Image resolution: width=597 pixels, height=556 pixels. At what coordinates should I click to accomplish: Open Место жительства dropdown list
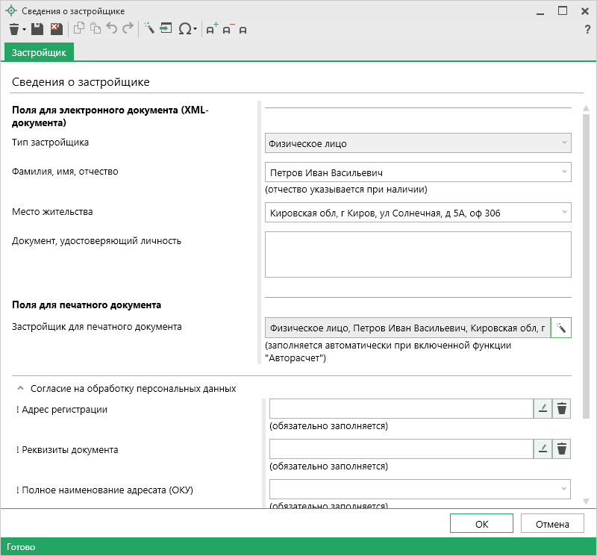pyautogui.click(x=564, y=213)
